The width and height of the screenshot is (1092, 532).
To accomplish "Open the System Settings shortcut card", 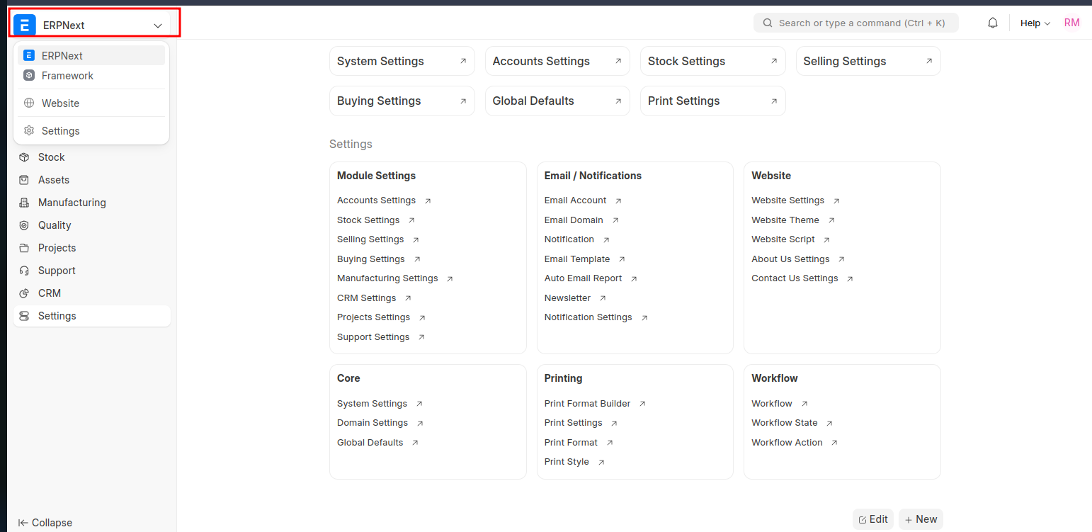I will click(402, 61).
